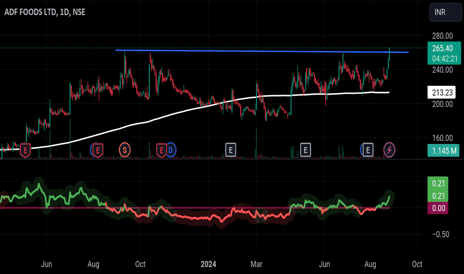Click the 2024 label on time axis
Screen dimensions: 464x274
[208, 264]
